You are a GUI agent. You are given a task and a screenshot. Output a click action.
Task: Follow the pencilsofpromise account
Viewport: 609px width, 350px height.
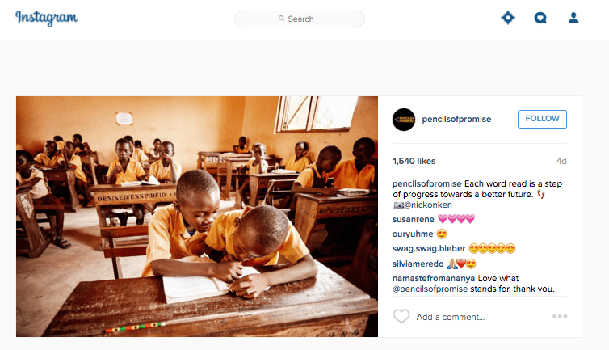click(542, 119)
